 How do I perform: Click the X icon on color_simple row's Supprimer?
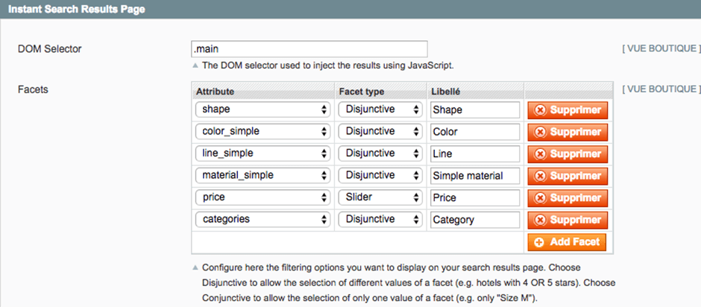[x=540, y=132]
